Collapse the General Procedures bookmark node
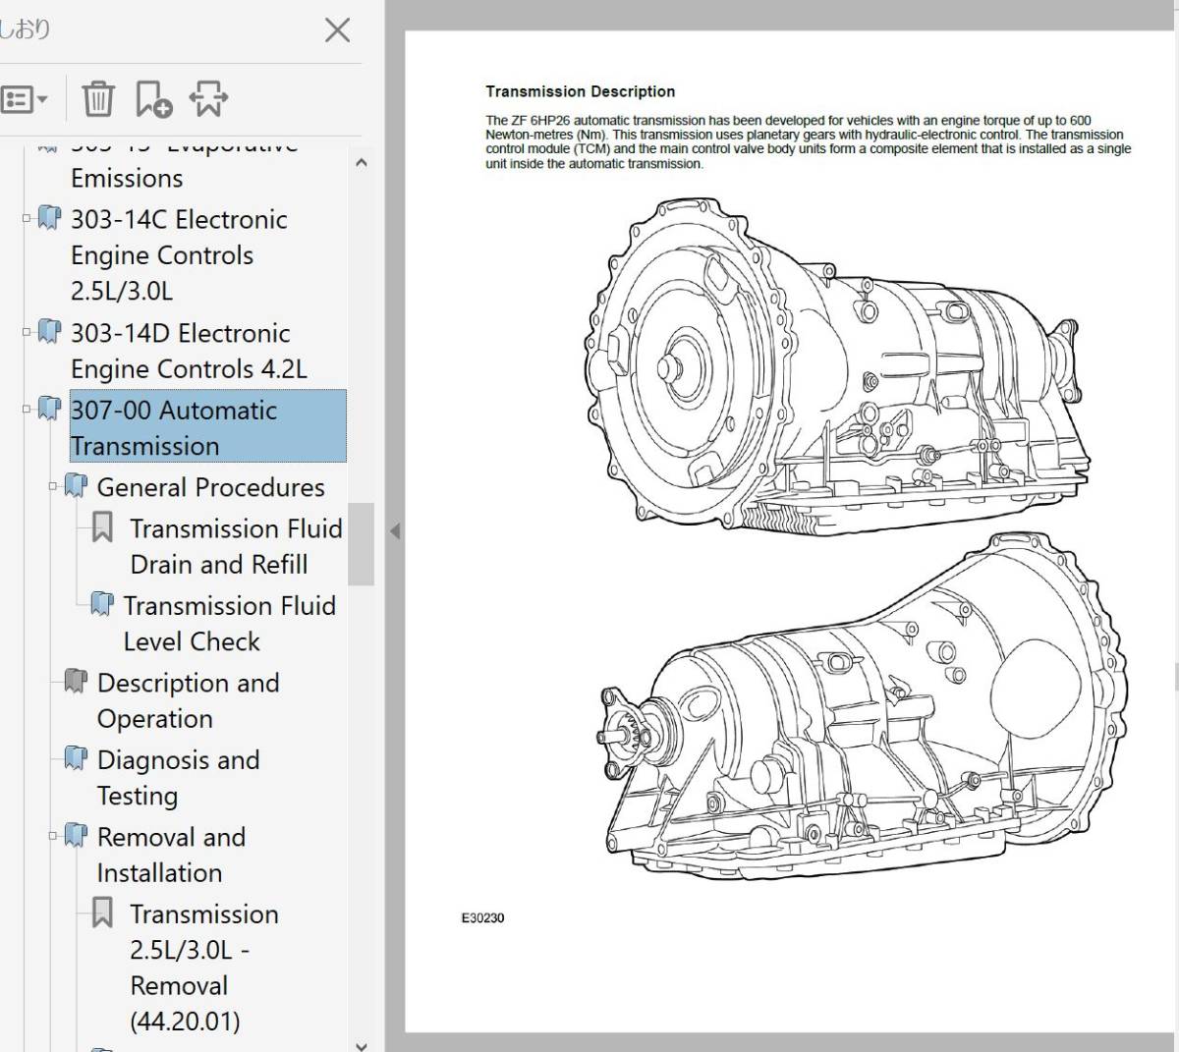The height and width of the screenshot is (1052, 1179). click(53, 485)
